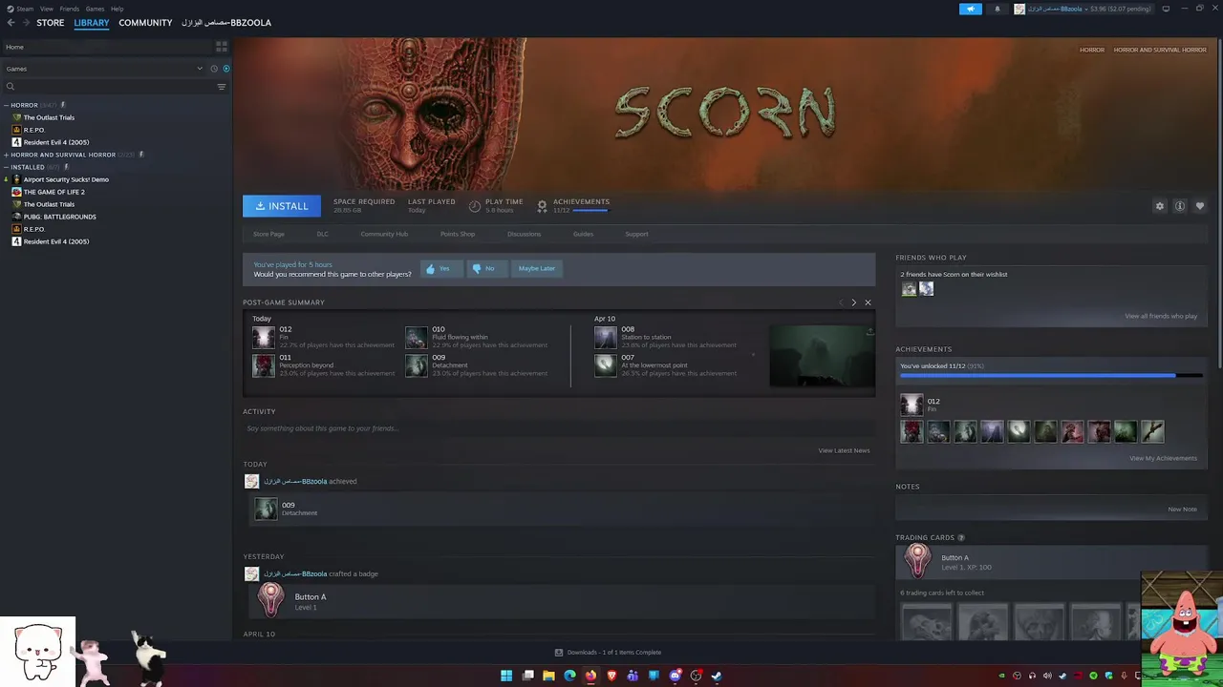Switch to Big Picture mode via monitor icon
Image resolution: width=1223 pixels, height=687 pixels.
[1166, 9]
